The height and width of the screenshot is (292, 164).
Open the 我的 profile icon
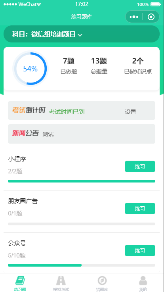click(x=143, y=281)
